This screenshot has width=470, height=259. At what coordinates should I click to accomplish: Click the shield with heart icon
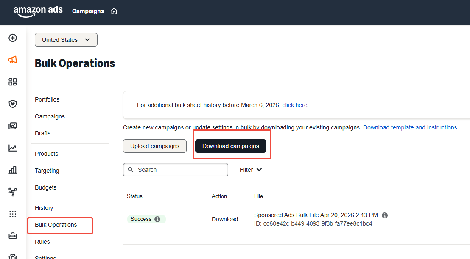point(13,104)
